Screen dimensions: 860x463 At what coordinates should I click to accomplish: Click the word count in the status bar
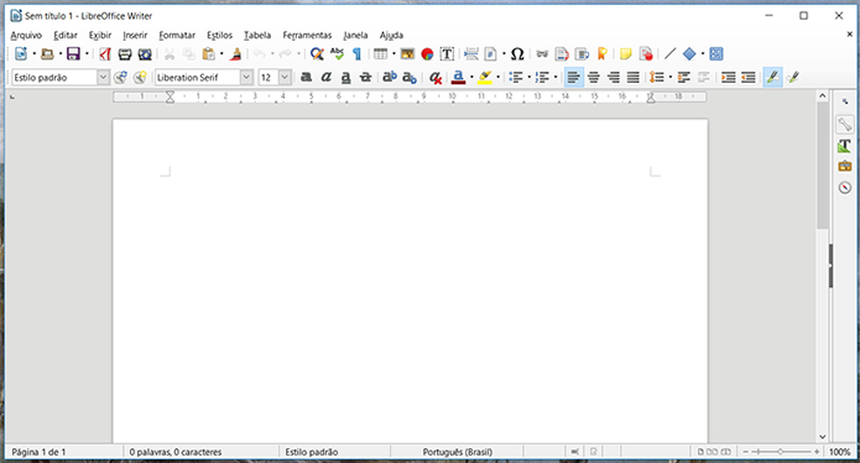point(176,452)
